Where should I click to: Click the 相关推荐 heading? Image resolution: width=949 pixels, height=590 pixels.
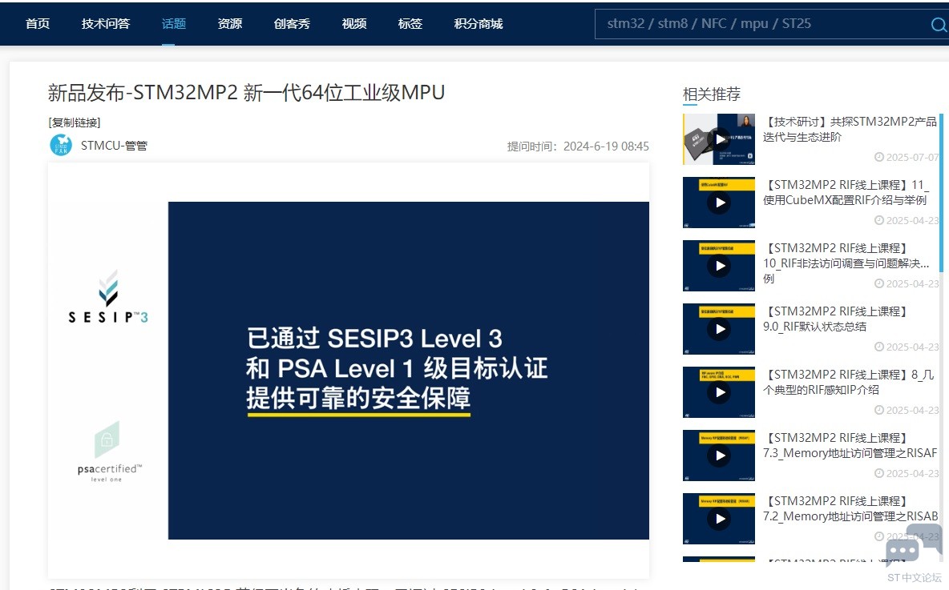pos(712,94)
